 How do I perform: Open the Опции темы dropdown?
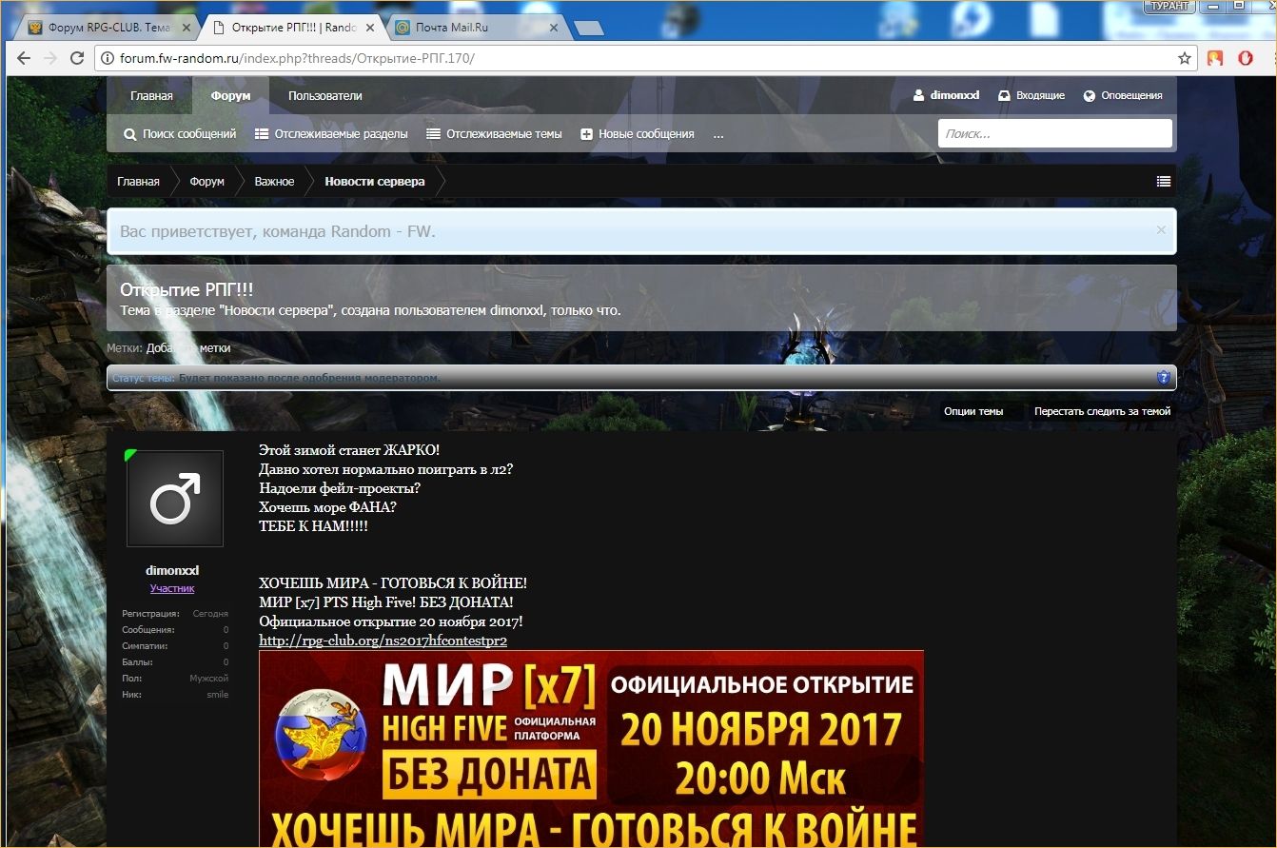tap(973, 411)
